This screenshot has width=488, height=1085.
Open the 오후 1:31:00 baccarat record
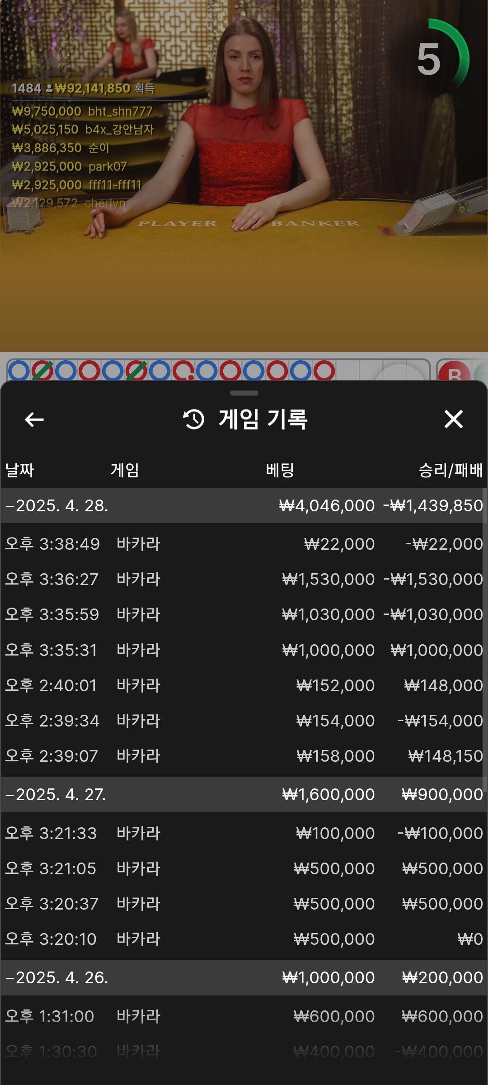(x=244, y=1016)
